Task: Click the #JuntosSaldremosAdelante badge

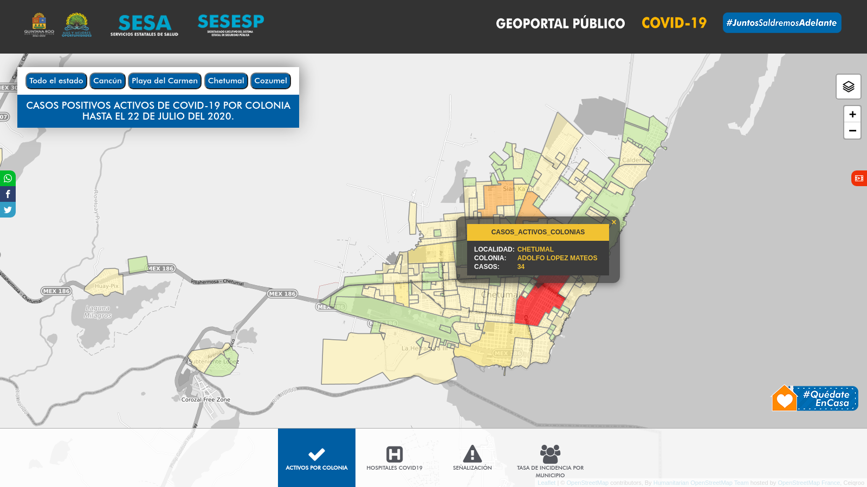Action: pyautogui.click(x=781, y=23)
